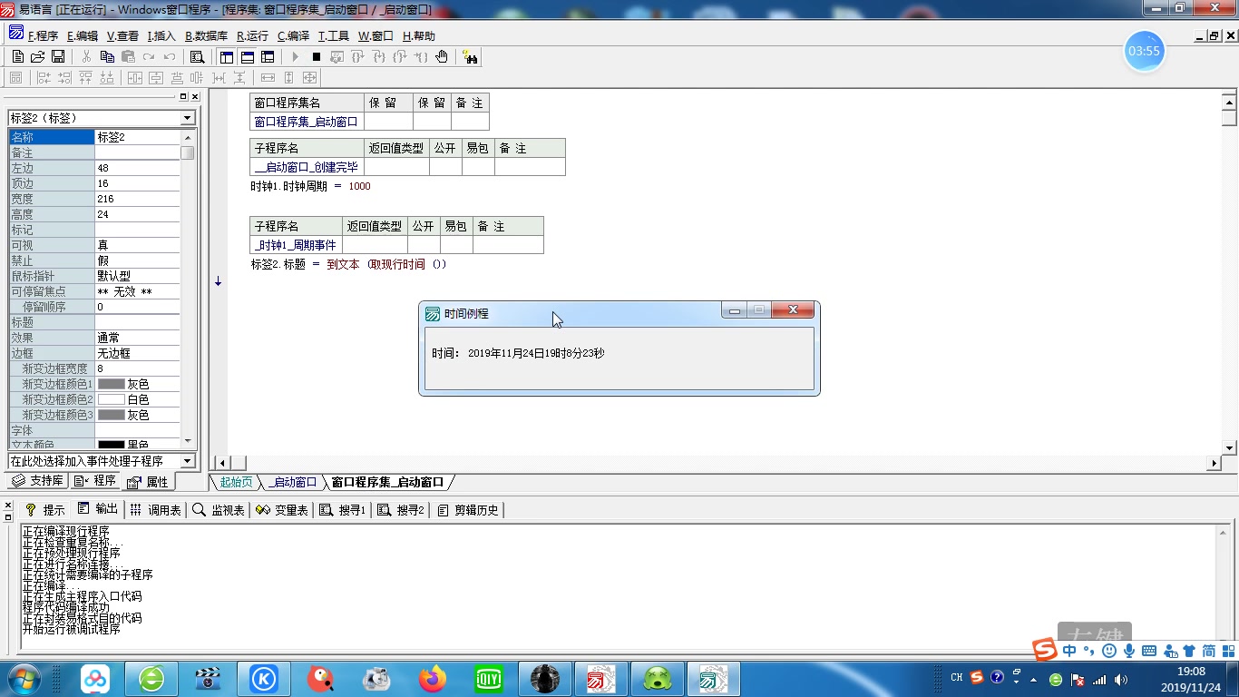The width and height of the screenshot is (1239, 697).
Task: Show hidden tray icons arrow
Action: [x=1033, y=679]
